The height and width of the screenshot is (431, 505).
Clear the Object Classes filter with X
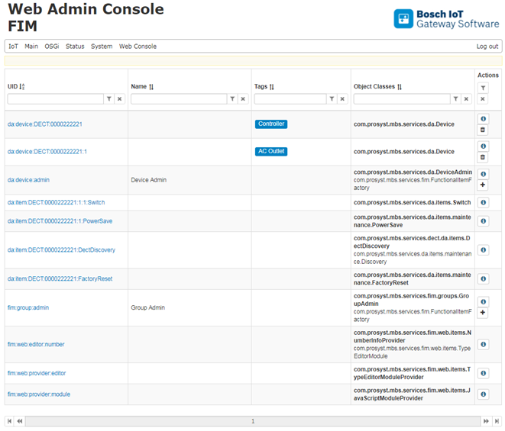pos(466,99)
